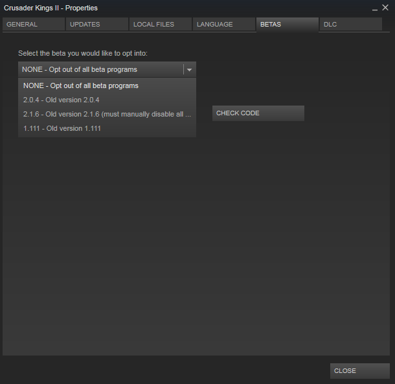Click the Close button at the bottom

359,371
